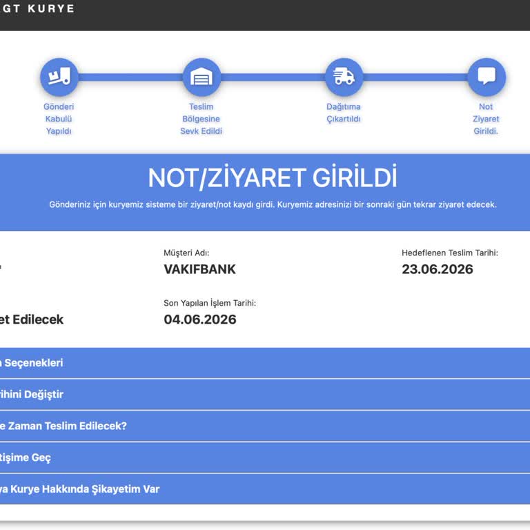Viewport: 530px width, 530px height.
Task: Expand "Zaman Teslim Edilecek?" row
Action: [265, 426]
